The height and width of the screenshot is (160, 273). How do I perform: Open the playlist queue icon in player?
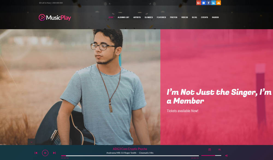219,150
